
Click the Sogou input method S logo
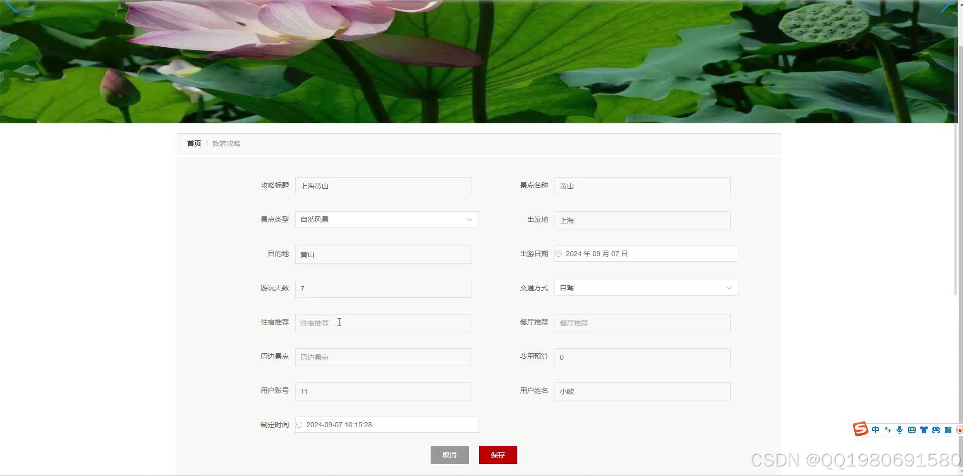[861, 429]
